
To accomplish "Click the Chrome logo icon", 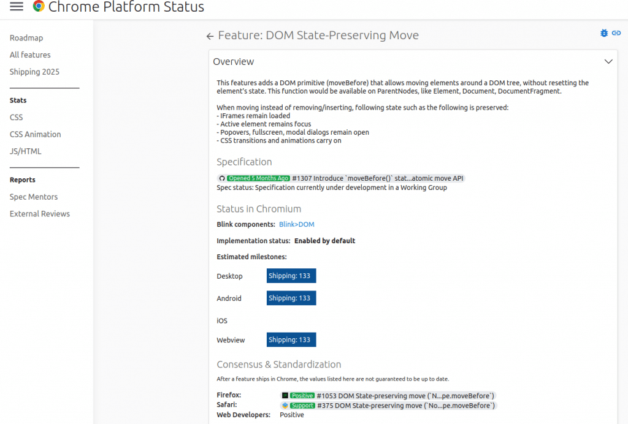I will pos(39,6).
